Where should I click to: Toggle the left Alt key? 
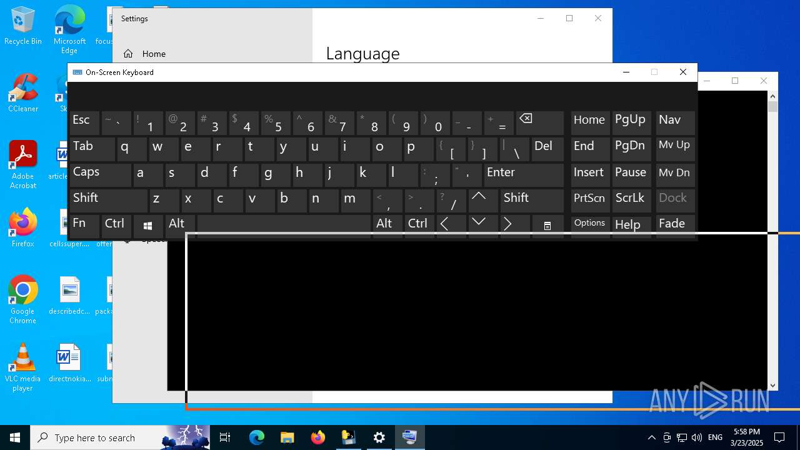(x=179, y=226)
